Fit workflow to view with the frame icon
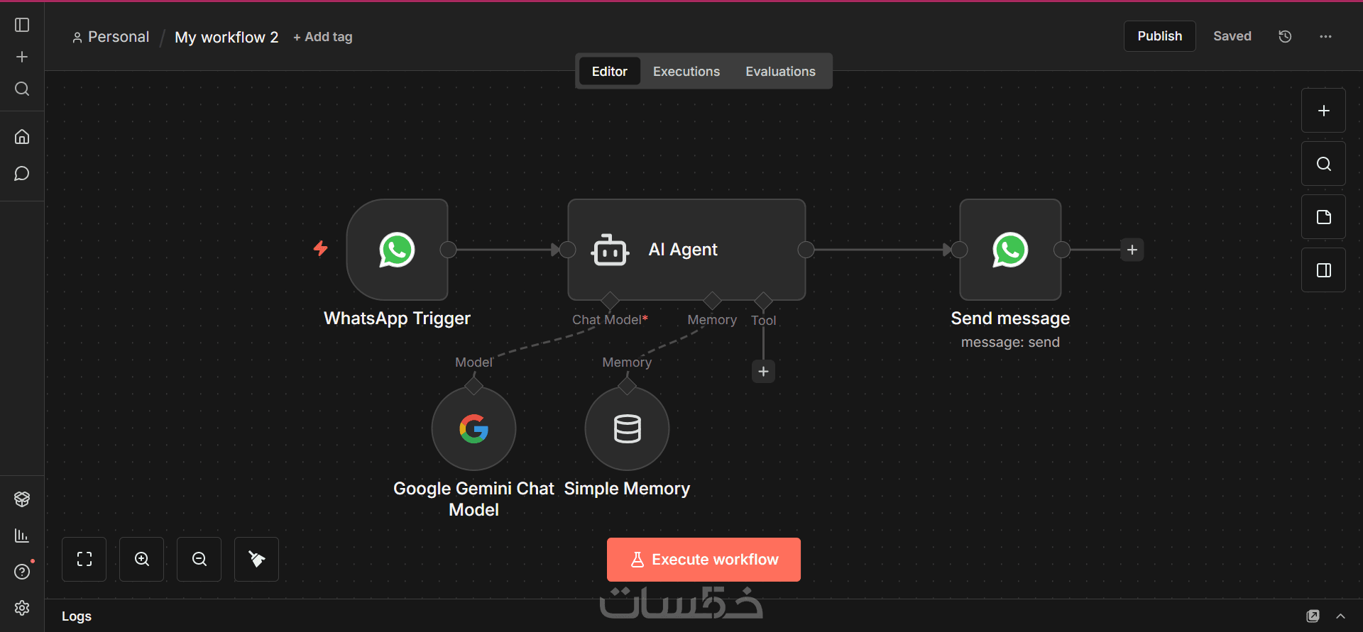This screenshot has height=632, width=1363. [x=84, y=559]
